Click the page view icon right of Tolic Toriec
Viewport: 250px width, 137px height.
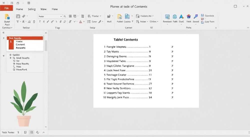click(x=25, y=132)
